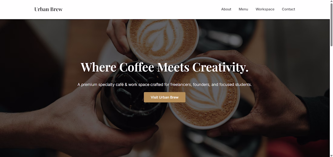Click the scrollbar up arrow

331,1
